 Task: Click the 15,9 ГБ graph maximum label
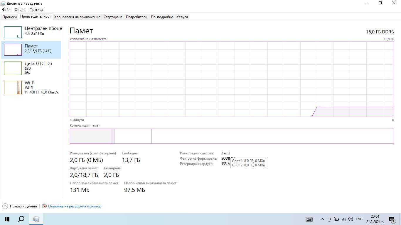(389, 39)
